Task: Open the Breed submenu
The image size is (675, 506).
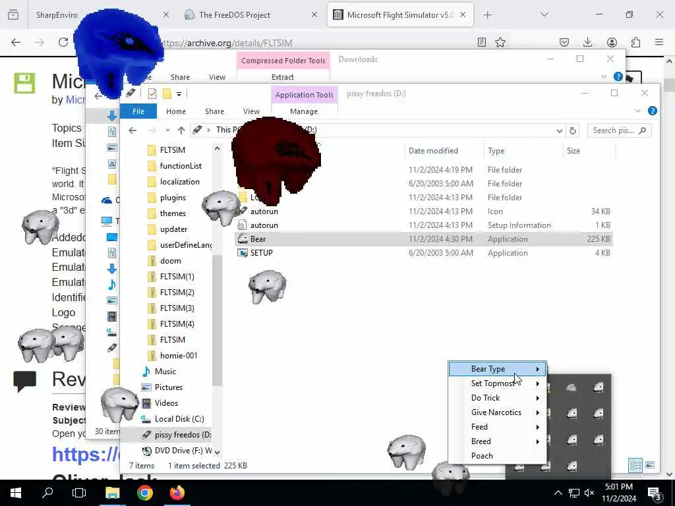Action: pos(497,441)
